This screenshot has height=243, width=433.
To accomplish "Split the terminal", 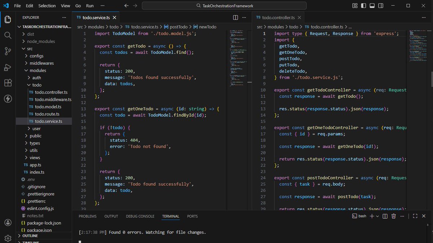I will [x=385, y=216].
